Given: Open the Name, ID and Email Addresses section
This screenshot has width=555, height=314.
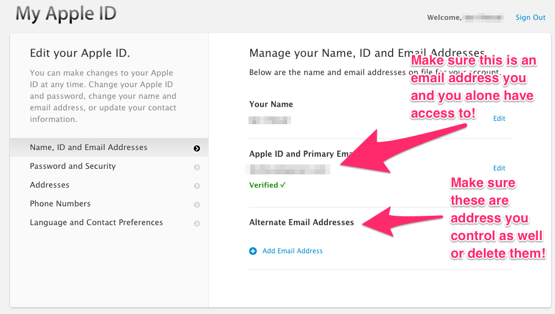Looking at the screenshot, I should [x=109, y=147].
